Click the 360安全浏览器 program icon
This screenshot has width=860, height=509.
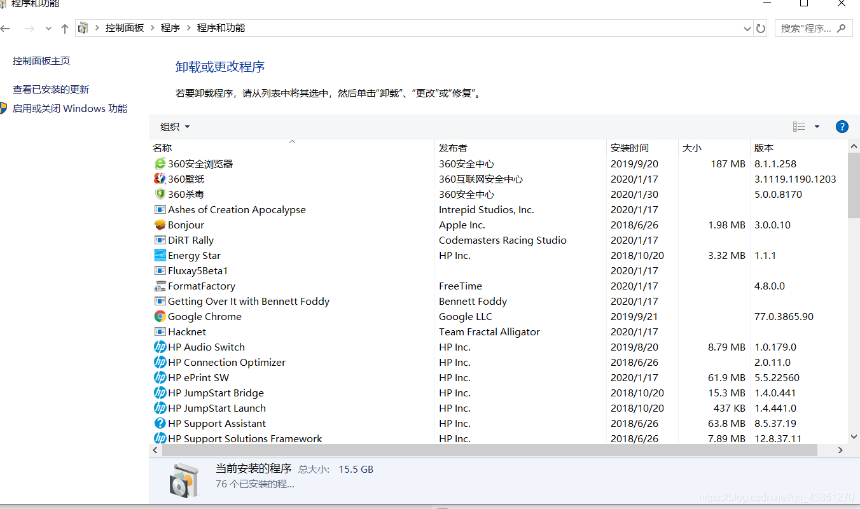160,164
